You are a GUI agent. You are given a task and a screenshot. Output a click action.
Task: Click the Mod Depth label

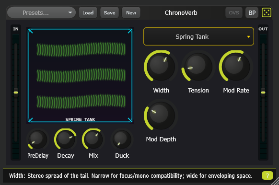pos(161,139)
